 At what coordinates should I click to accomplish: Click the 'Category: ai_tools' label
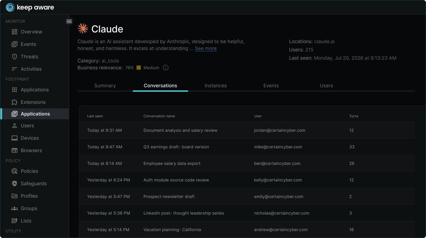(98, 61)
